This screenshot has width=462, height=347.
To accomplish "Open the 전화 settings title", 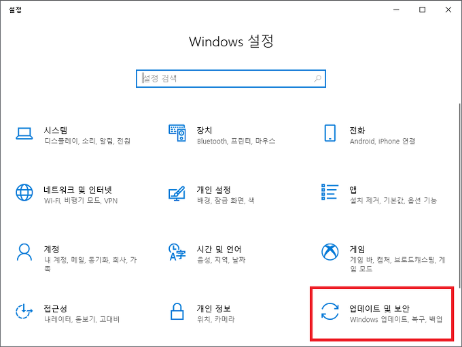I will tap(357, 130).
